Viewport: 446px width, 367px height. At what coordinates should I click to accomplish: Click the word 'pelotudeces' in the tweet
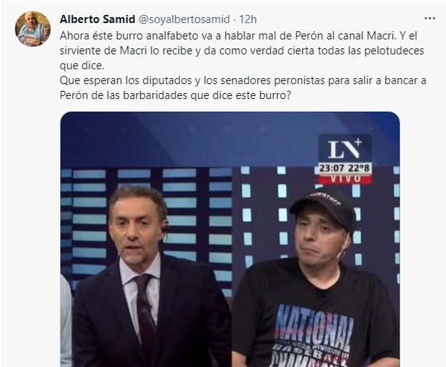point(394,51)
